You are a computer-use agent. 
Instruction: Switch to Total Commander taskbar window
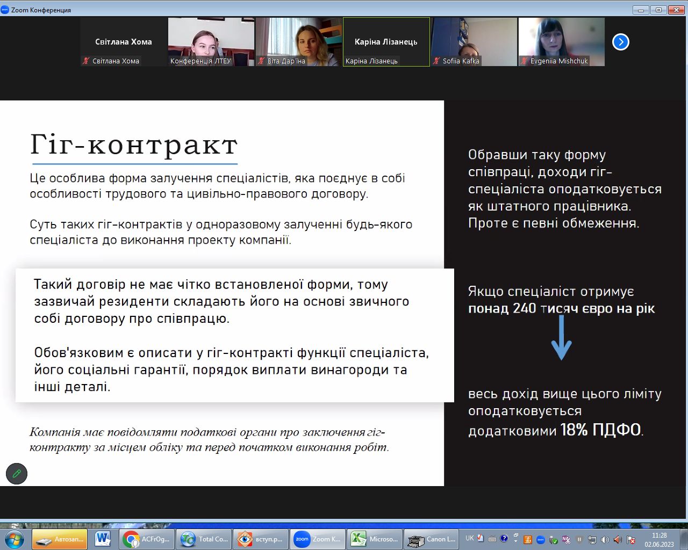[x=204, y=539]
